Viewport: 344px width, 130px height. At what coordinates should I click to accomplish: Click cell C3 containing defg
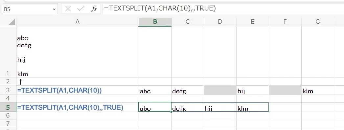click(x=187, y=90)
